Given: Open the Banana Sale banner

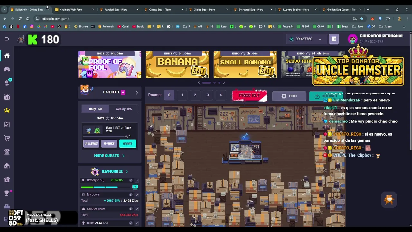Looking at the screenshot, I should click(x=177, y=64).
